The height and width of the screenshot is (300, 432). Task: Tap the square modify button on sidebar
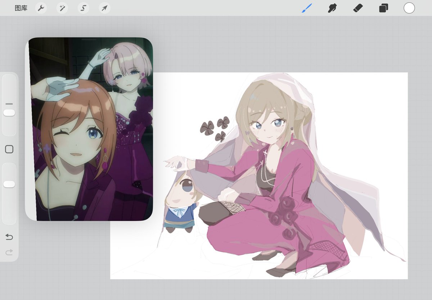[9, 149]
